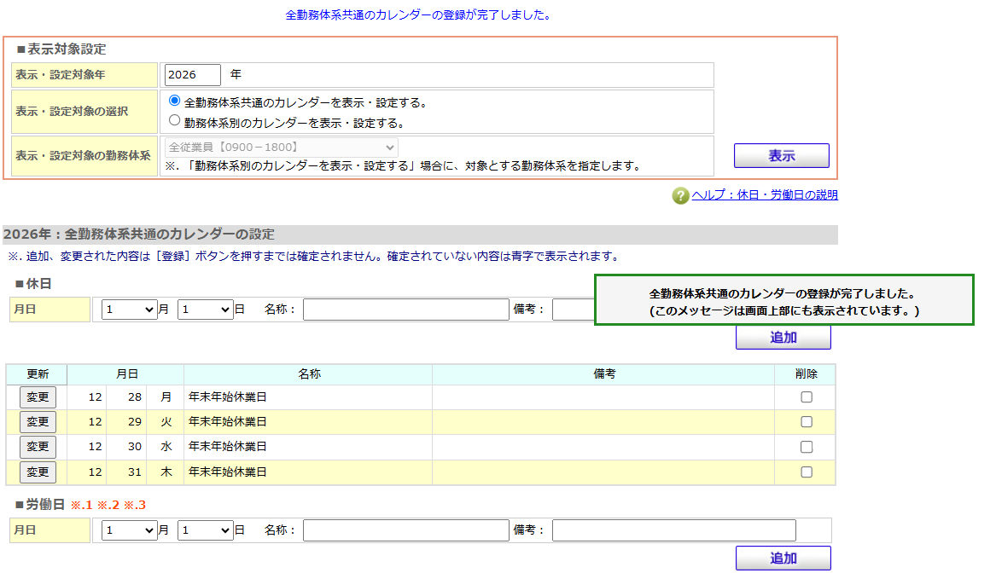This screenshot has width=996, height=573.
Task: Click 変更 for the 12/30 holiday row
Action: coord(38,447)
